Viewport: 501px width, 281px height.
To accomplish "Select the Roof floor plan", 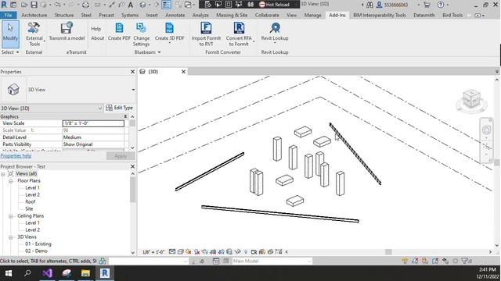I will (x=31, y=201).
